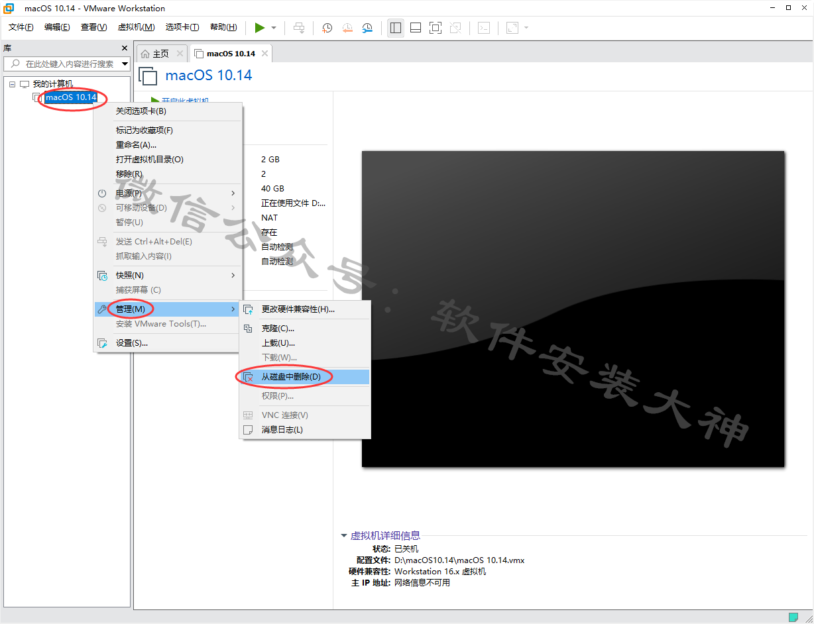This screenshot has width=814, height=624.
Task: Click the 虚拟机详细信息 heading text
Action: click(x=385, y=536)
